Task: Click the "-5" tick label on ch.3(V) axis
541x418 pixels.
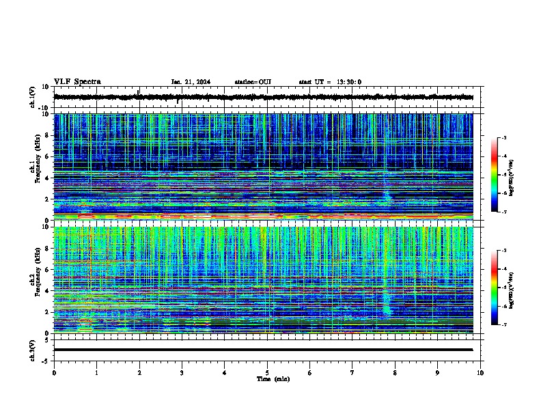Action: point(46,361)
